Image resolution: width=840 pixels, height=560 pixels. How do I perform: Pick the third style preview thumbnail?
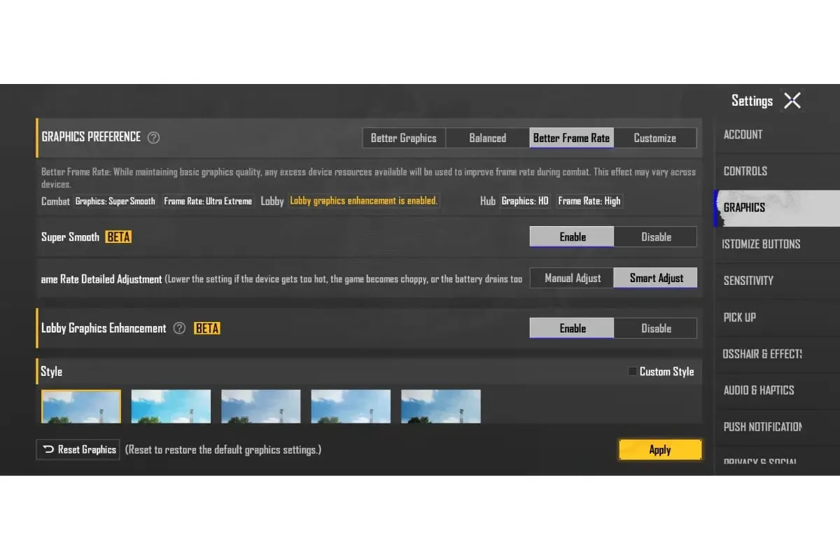[x=261, y=407]
